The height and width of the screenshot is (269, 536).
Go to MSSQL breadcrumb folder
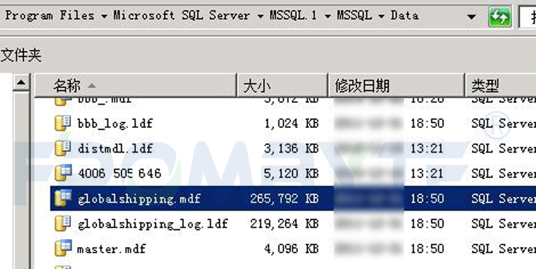point(354,16)
